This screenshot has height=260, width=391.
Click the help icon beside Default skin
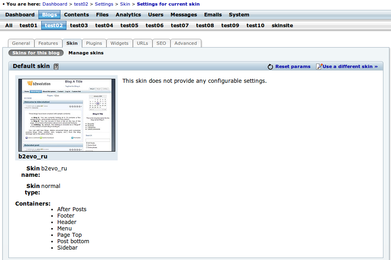pos(56,66)
